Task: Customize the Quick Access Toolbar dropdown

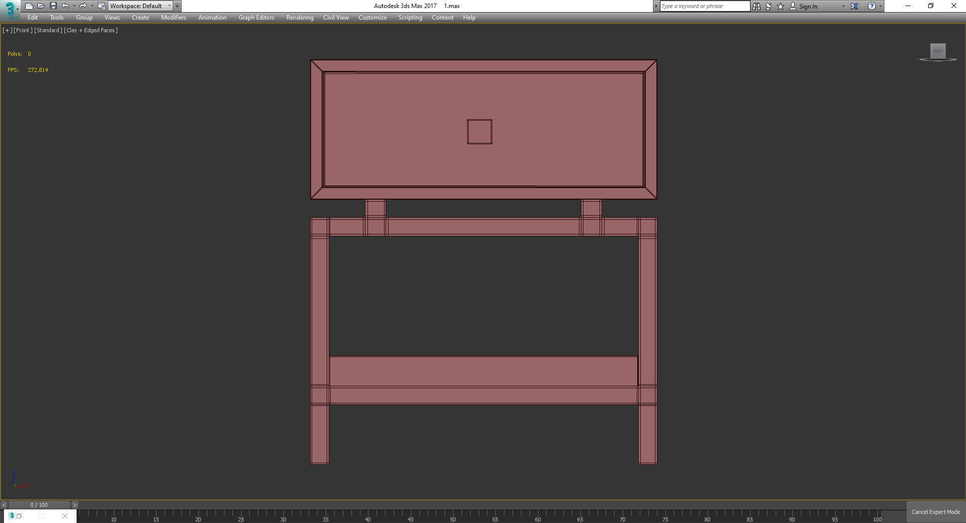Action: pyautogui.click(x=177, y=6)
